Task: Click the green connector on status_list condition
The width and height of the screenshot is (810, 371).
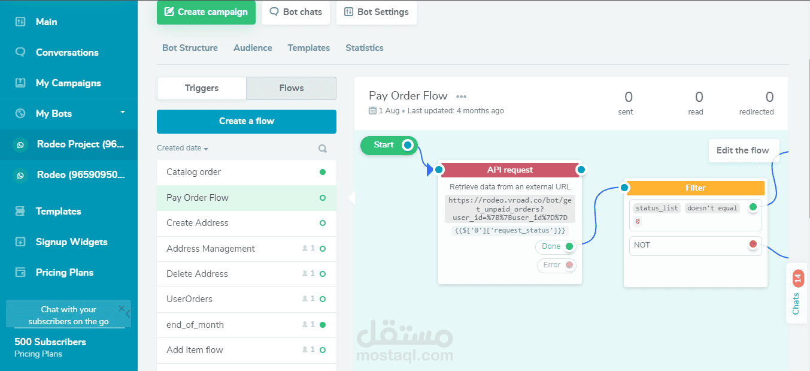Action: (753, 207)
